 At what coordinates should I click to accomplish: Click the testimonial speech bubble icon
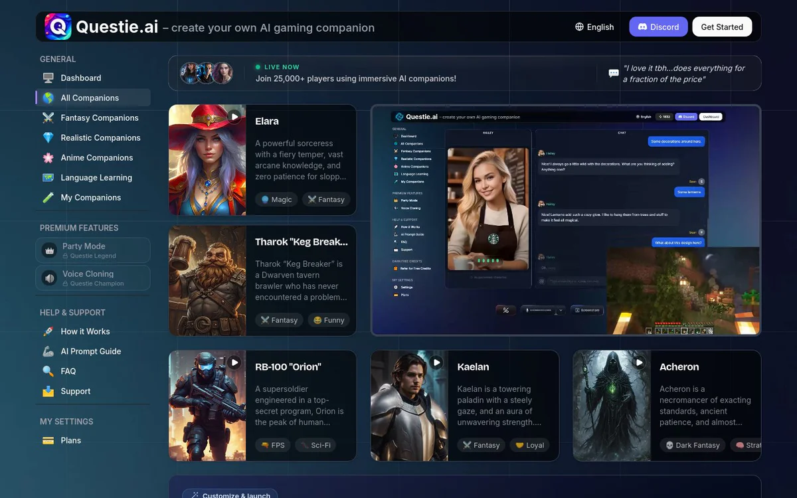614,73
